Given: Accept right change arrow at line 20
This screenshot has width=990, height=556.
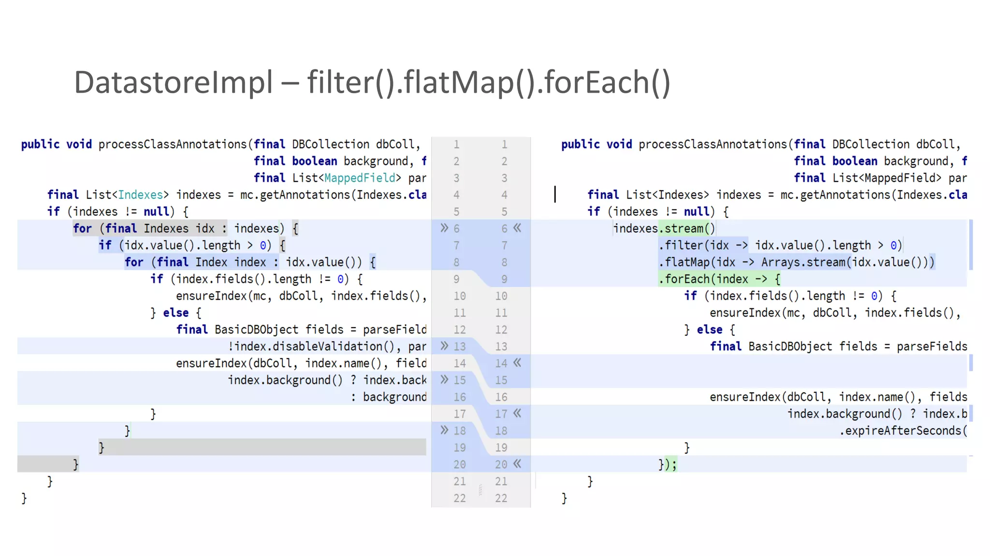Looking at the screenshot, I should click(x=517, y=464).
